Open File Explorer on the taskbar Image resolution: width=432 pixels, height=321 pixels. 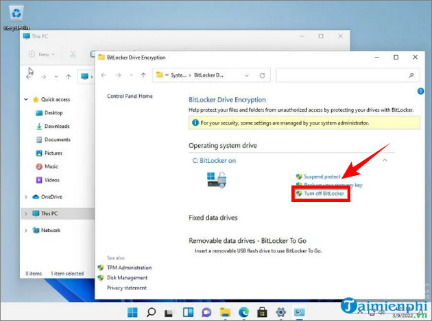click(x=225, y=312)
